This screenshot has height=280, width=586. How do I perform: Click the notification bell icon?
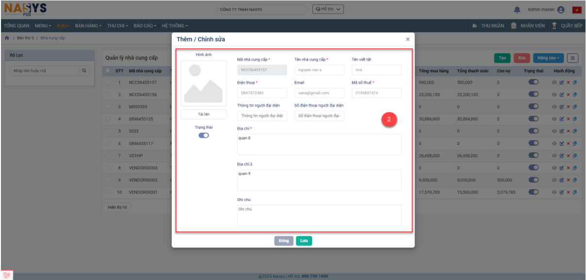pos(517,10)
